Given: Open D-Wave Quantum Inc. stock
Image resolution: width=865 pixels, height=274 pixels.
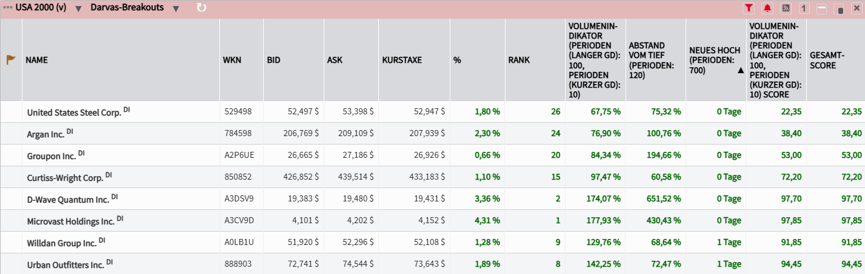Looking at the screenshot, I should [68, 199].
